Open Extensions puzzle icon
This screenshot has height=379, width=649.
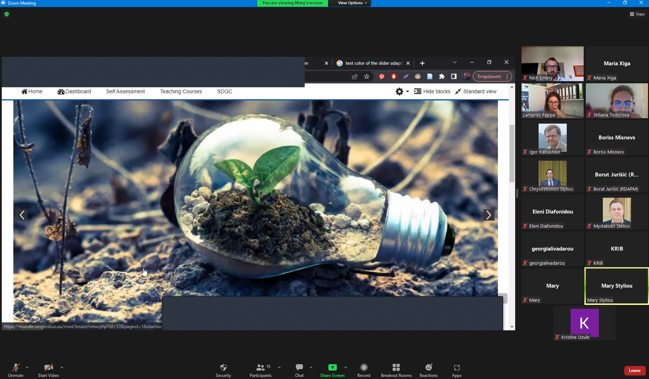[x=442, y=77]
